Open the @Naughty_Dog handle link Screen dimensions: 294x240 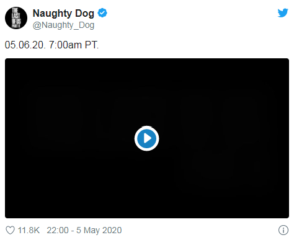(63, 25)
